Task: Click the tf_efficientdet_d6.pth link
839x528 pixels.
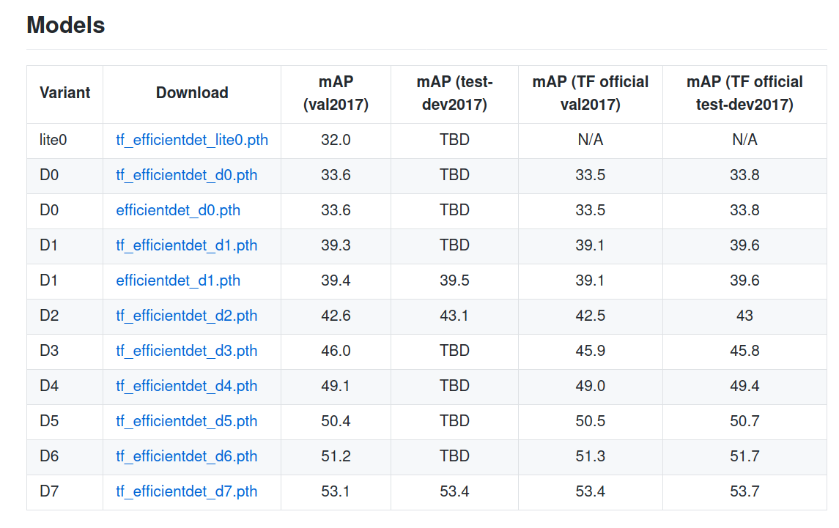Action: coord(187,457)
